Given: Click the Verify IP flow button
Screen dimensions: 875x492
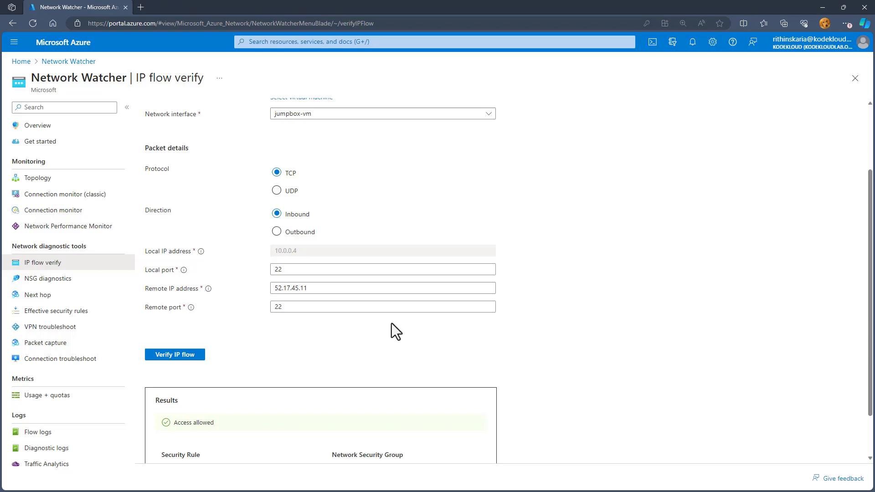Looking at the screenshot, I should 175,354.
